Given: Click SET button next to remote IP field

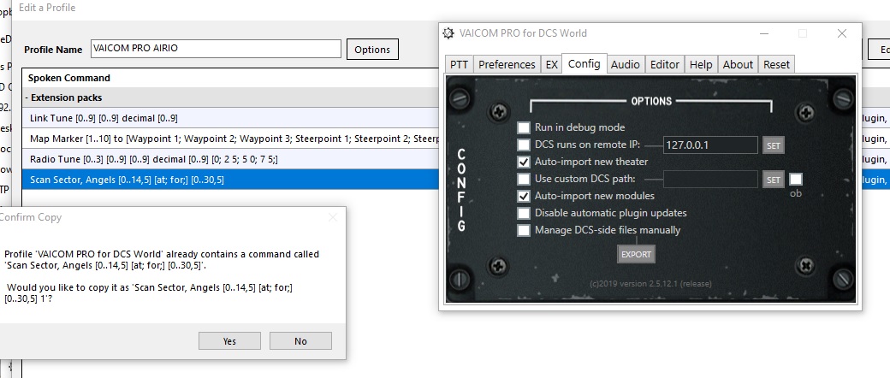Looking at the screenshot, I should click(773, 145).
